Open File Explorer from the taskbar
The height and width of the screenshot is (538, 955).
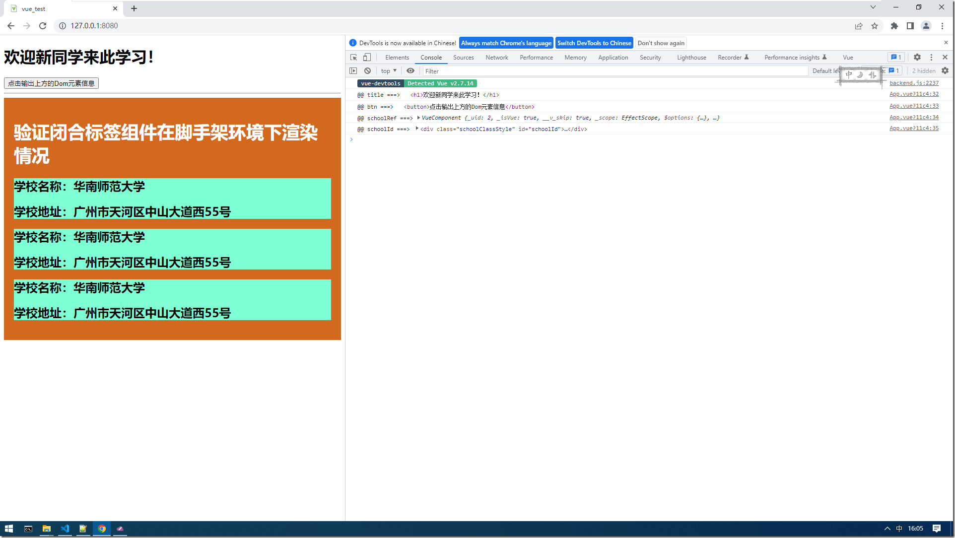tap(47, 529)
